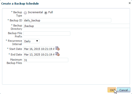Click the 'Backup File Prefix' field label
The image size is (132, 94).
pyautogui.click(x=15, y=35)
